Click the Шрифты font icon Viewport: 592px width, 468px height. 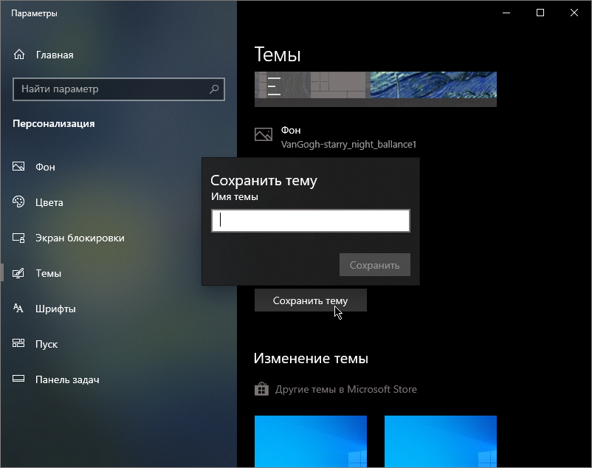coord(18,309)
